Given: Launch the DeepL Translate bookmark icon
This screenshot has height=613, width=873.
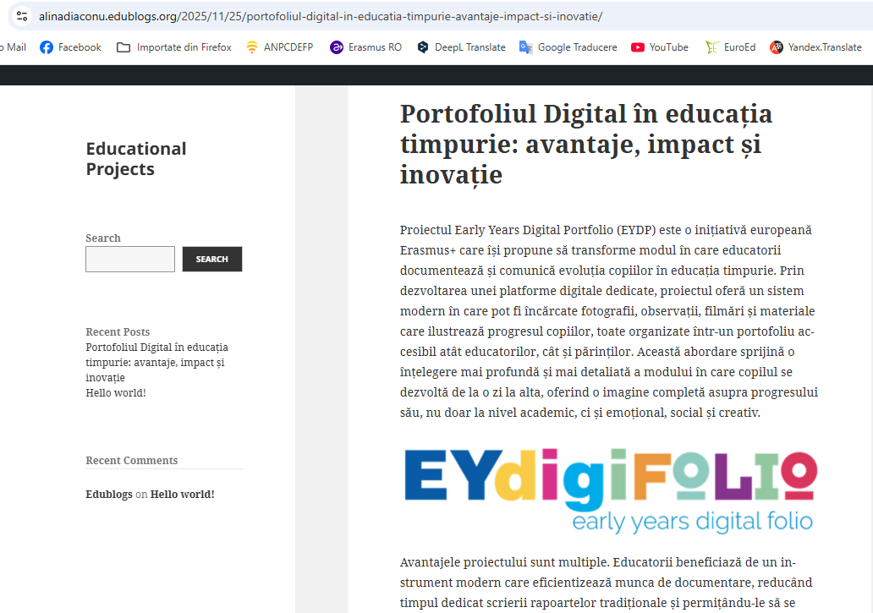Looking at the screenshot, I should coord(423,47).
